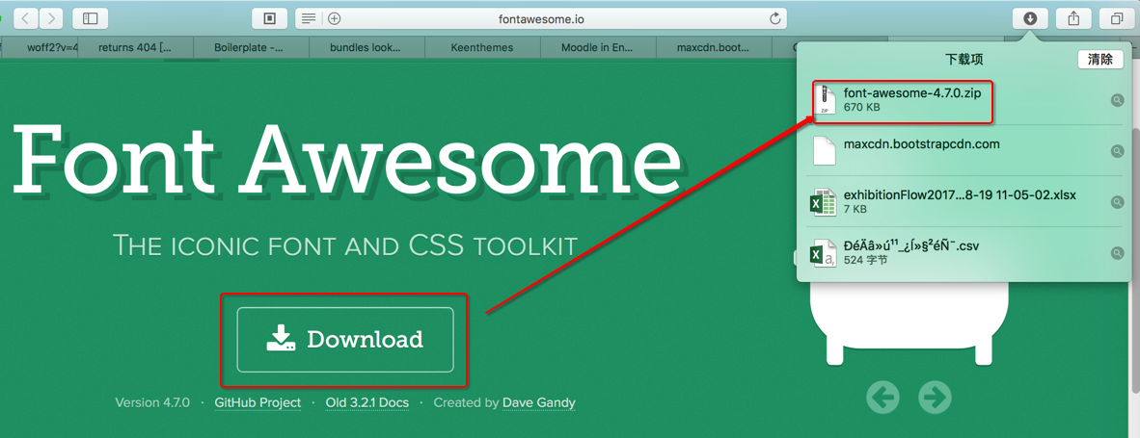Switch to the returns 404 tab

point(135,47)
